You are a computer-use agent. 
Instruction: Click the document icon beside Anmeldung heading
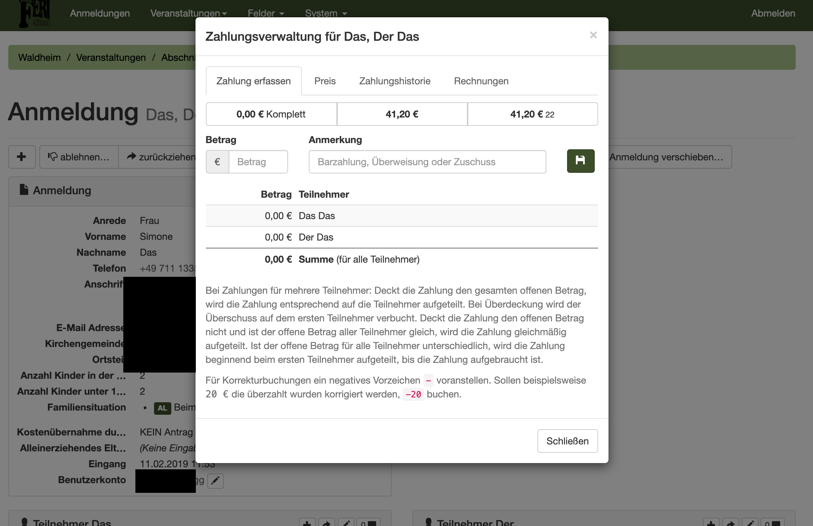click(24, 190)
